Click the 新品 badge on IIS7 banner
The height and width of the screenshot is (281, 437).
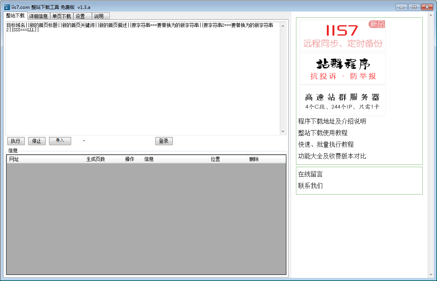[x=377, y=24]
